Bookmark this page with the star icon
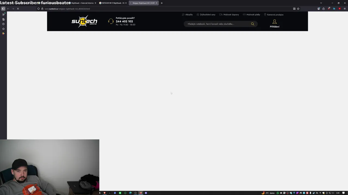Screen dimensions: 348x195 tap(298, 9)
